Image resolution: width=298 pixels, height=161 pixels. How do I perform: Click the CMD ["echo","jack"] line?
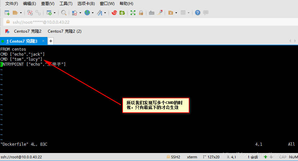click(x=22, y=54)
